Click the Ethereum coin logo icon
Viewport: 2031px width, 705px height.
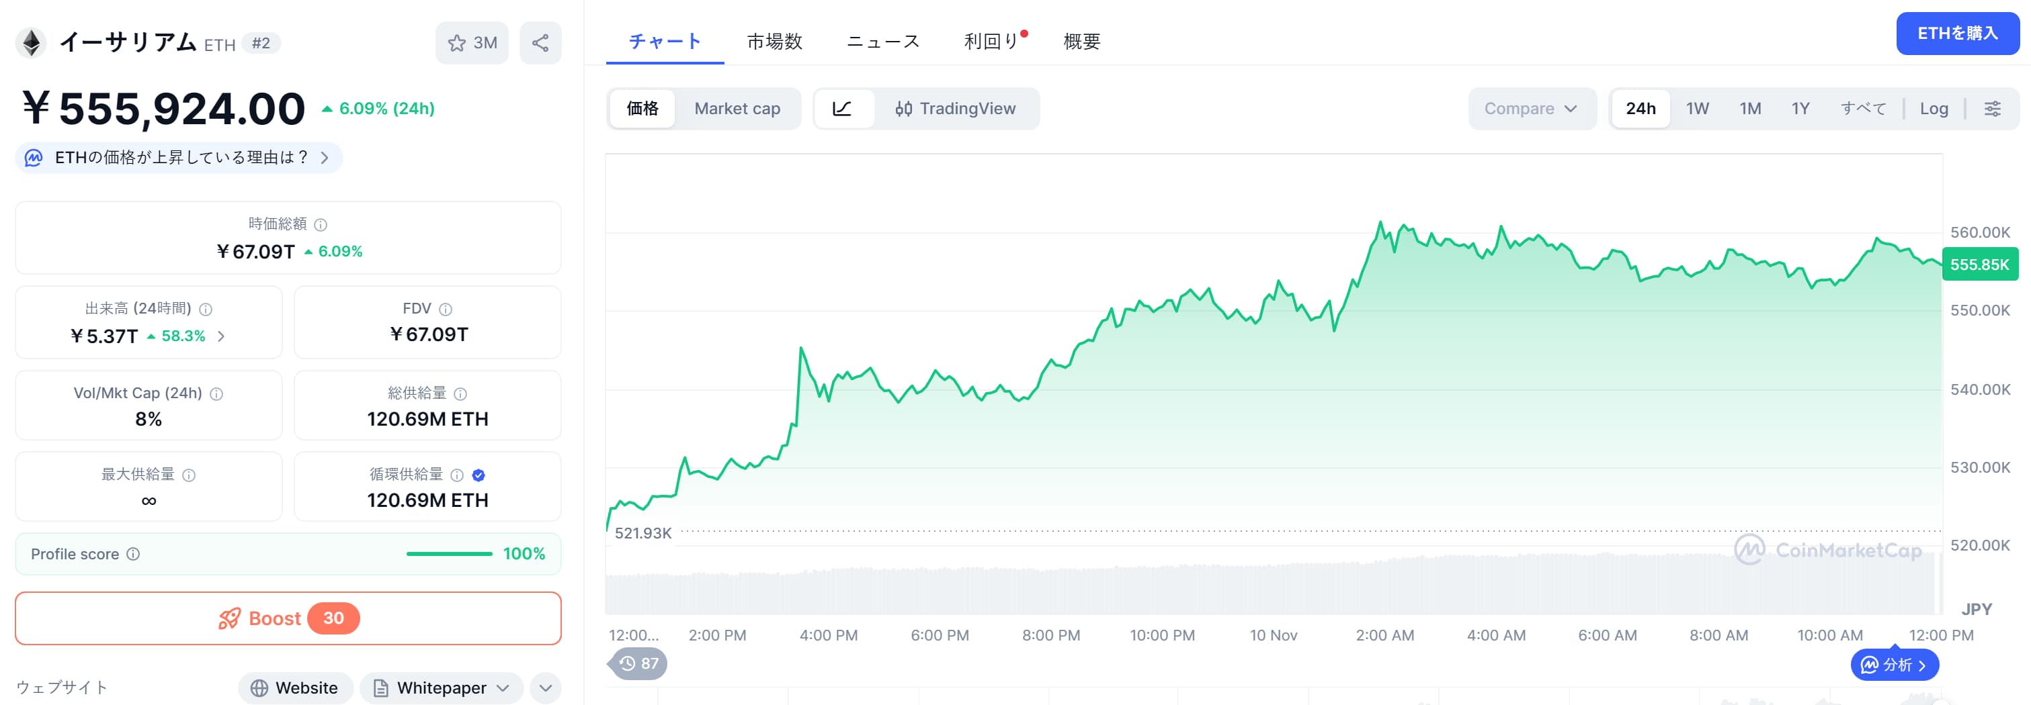32,42
